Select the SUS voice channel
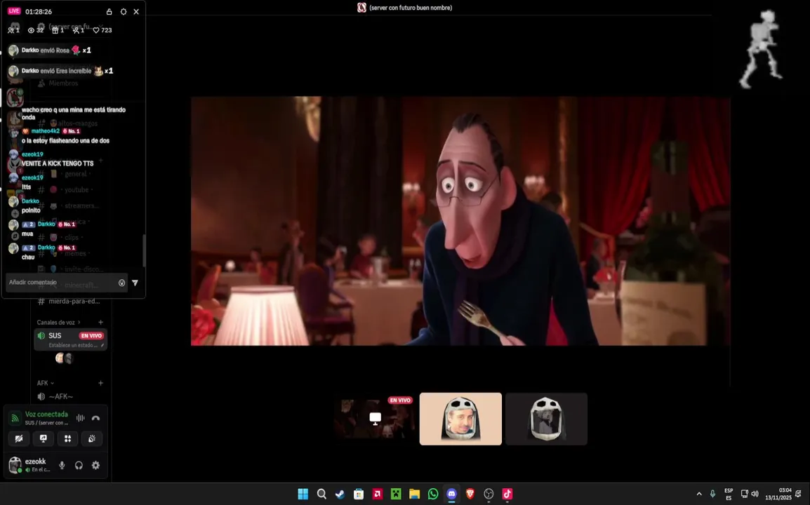Viewport: 810px width, 505px height. coord(71,339)
